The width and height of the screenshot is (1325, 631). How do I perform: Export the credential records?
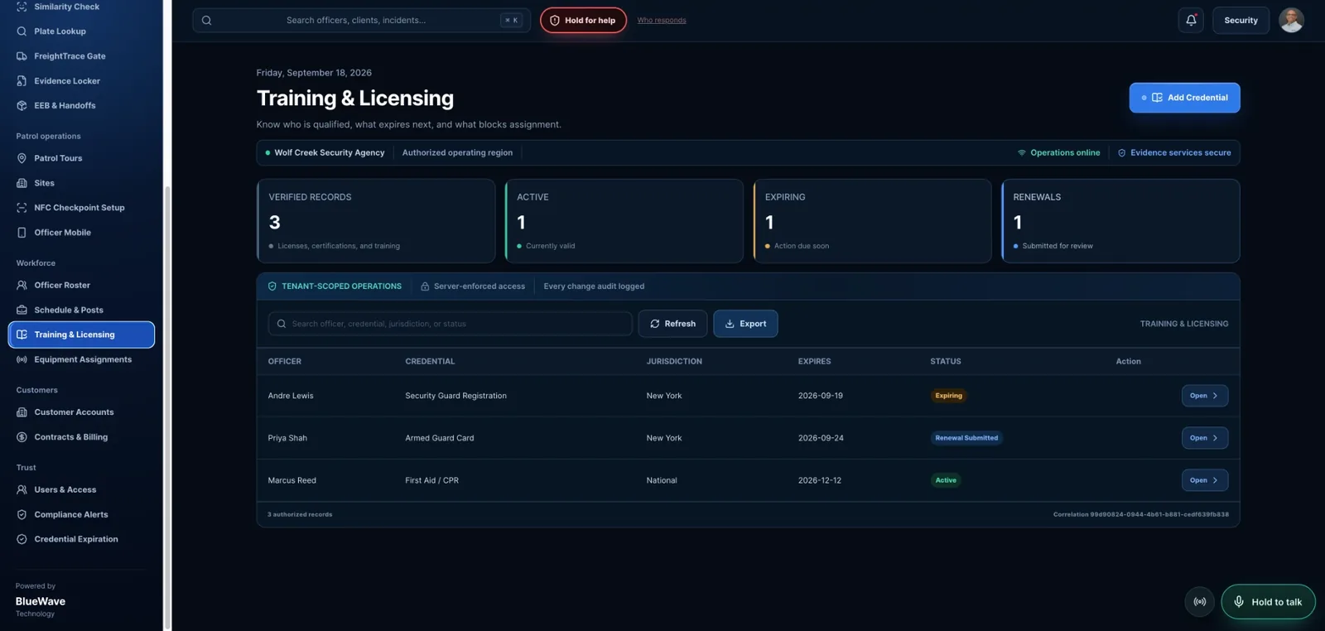745,324
